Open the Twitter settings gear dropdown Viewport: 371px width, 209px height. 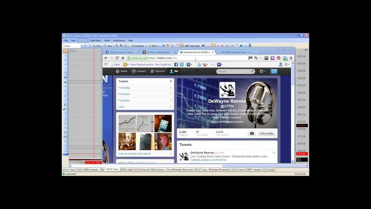(x=263, y=71)
